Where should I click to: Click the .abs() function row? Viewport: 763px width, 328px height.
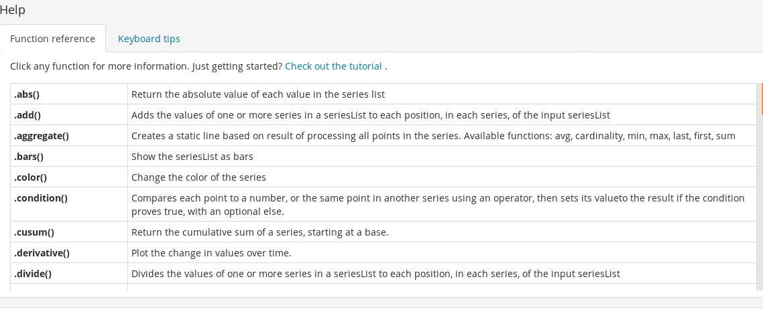pyautogui.click(x=384, y=94)
